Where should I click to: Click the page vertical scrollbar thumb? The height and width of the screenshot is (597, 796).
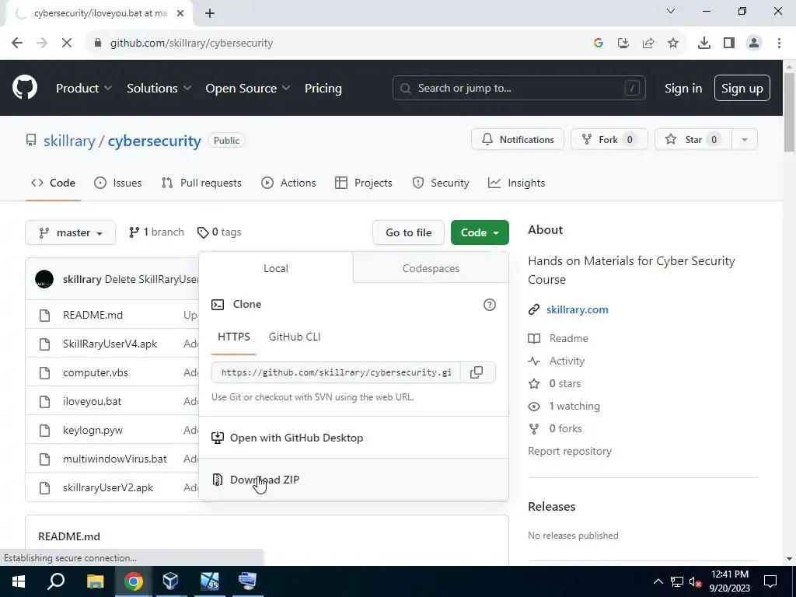(789, 112)
